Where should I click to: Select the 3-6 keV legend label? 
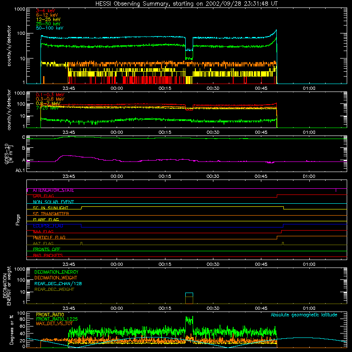pos(45,11)
